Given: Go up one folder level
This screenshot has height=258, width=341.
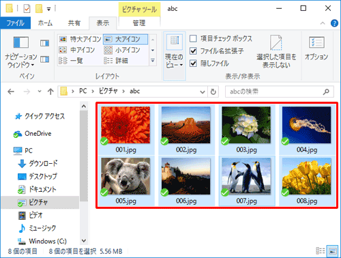Looking at the screenshot, I should pos(50,91).
